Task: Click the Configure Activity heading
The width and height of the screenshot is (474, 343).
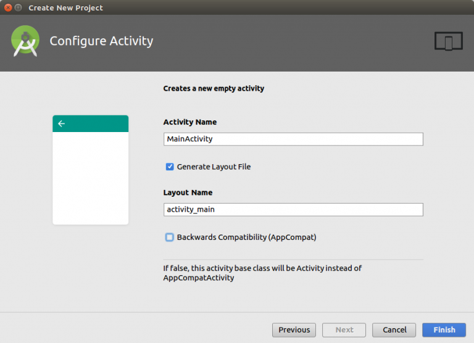Action: pos(101,41)
